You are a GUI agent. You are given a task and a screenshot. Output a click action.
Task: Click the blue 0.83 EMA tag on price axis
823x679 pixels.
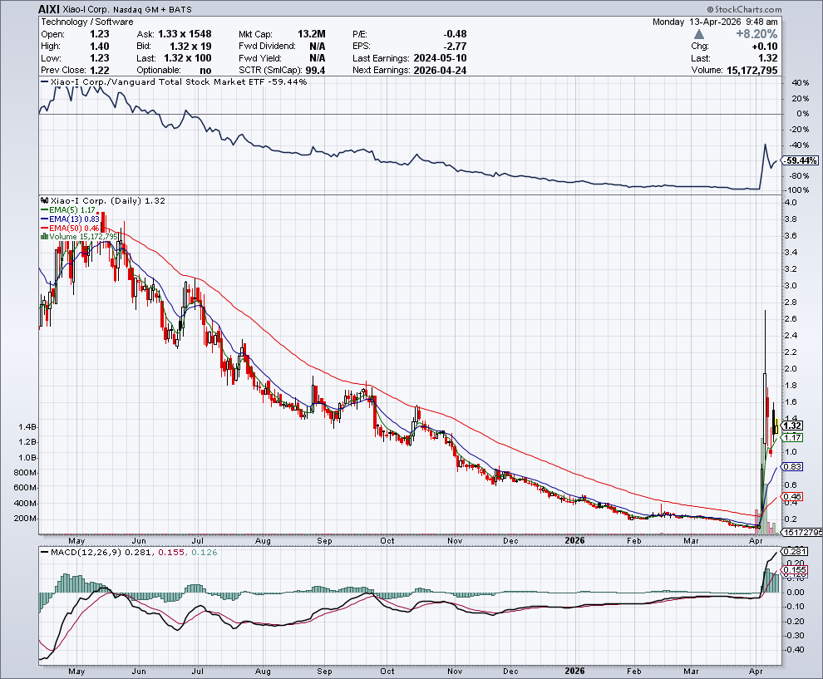tap(792, 466)
